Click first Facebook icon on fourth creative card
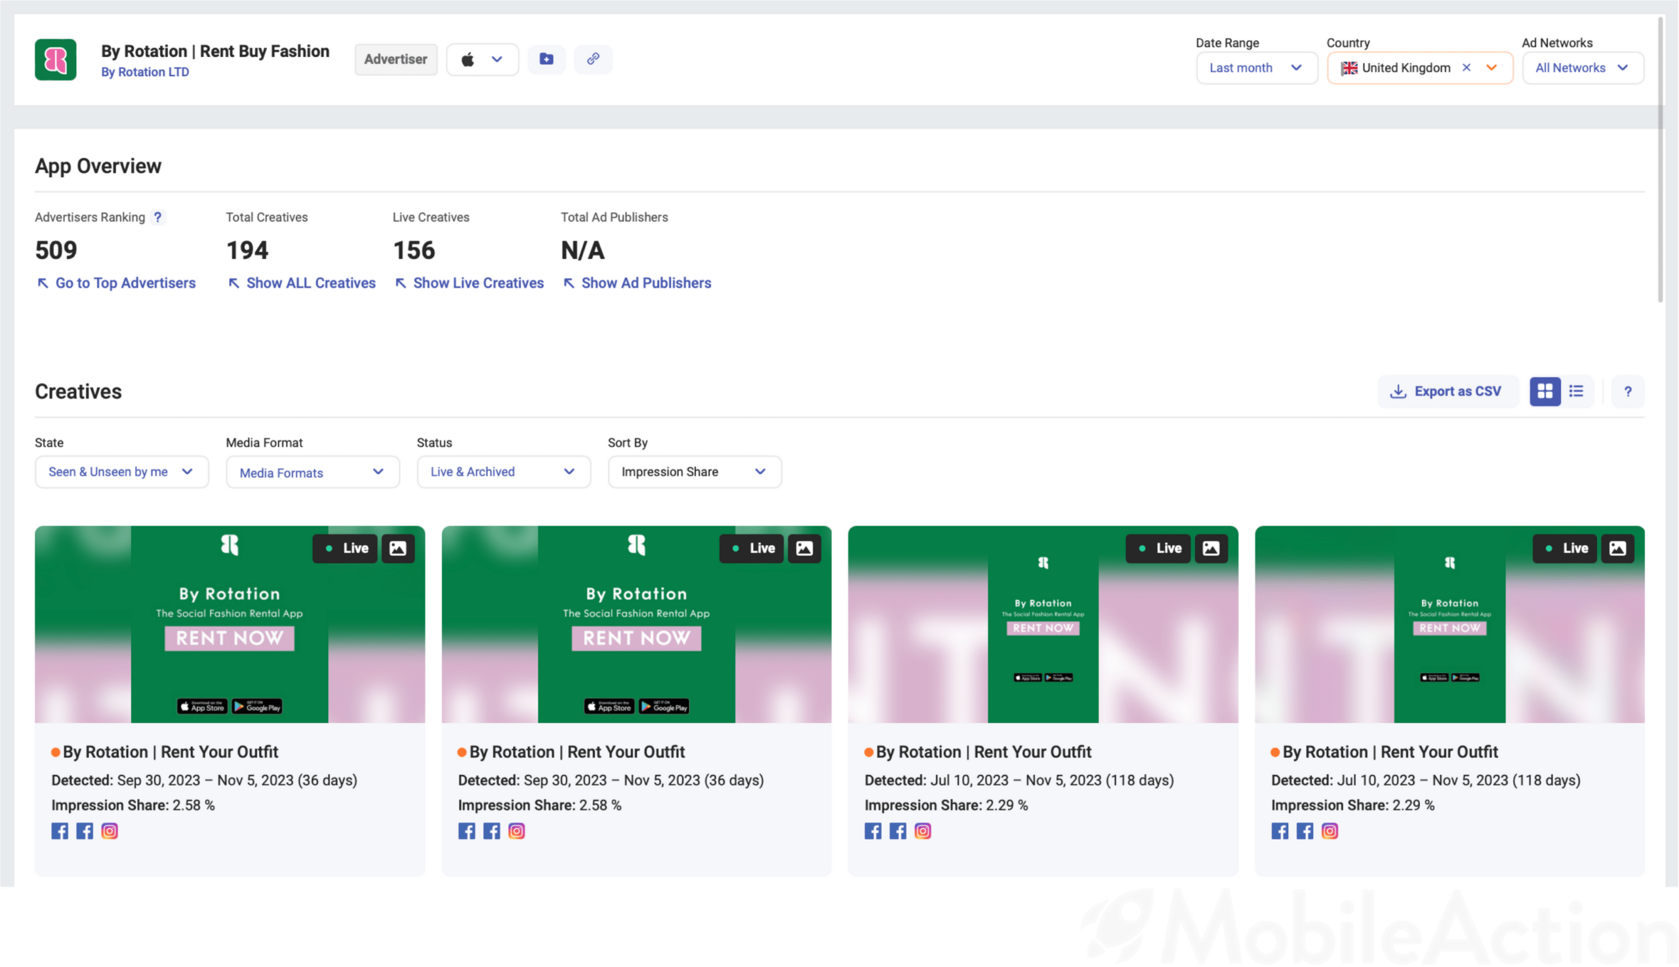Viewport: 1679px width, 967px height. [1280, 831]
